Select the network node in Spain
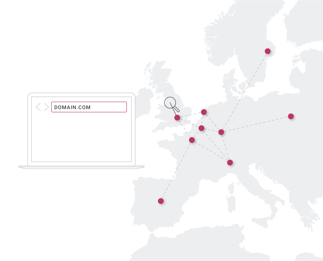The image size is (323, 261). pos(161,201)
